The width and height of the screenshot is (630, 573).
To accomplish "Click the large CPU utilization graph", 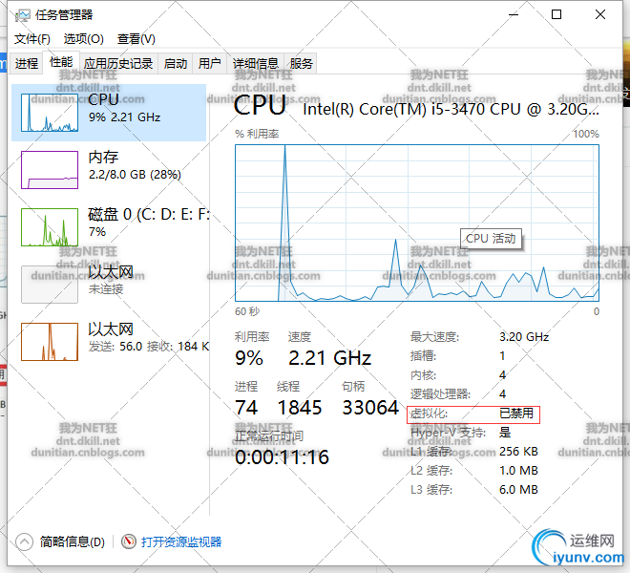I will coord(417,223).
